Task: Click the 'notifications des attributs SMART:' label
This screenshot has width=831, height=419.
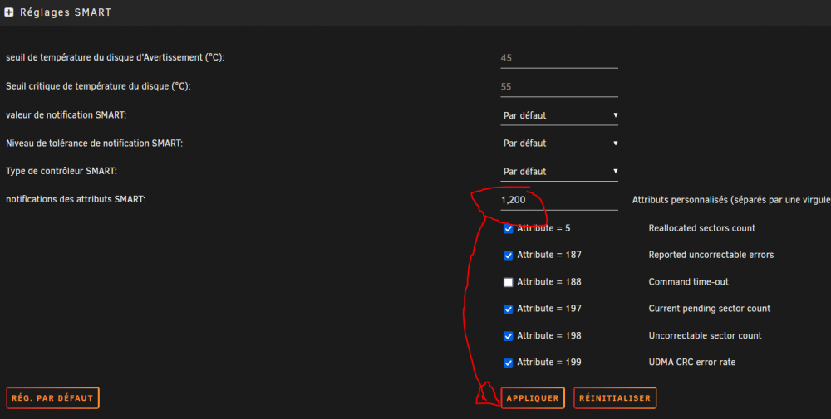Action: point(76,199)
